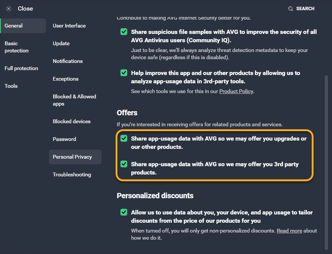332x254 pixels.
Task: Disable 3rd party products offers checkbox
Action: [x=124, y=164]
